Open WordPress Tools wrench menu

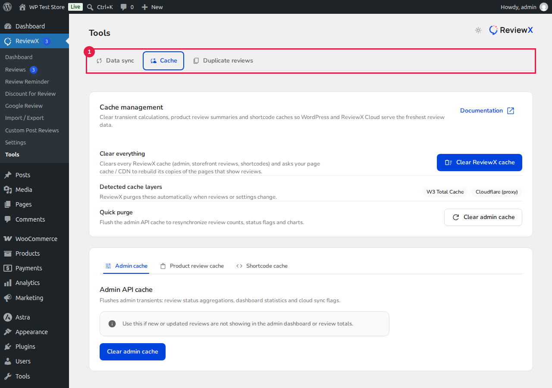click(x=8, y=376)
